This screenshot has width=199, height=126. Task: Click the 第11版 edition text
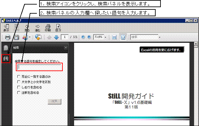tap(131, 107)
